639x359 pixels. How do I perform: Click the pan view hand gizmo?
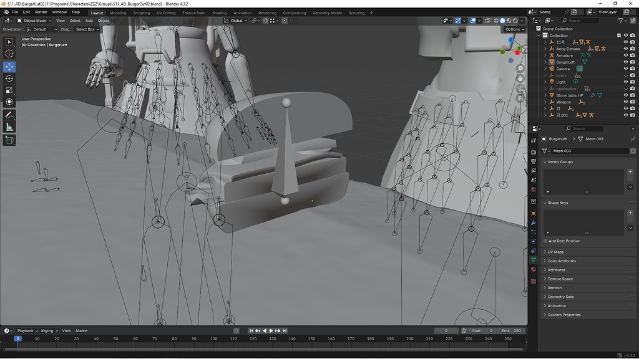coord(520,78)
